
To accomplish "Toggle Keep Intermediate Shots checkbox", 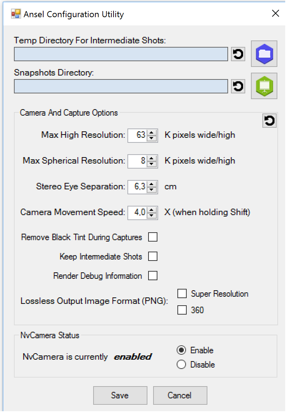I will click(x=153, y=257).
